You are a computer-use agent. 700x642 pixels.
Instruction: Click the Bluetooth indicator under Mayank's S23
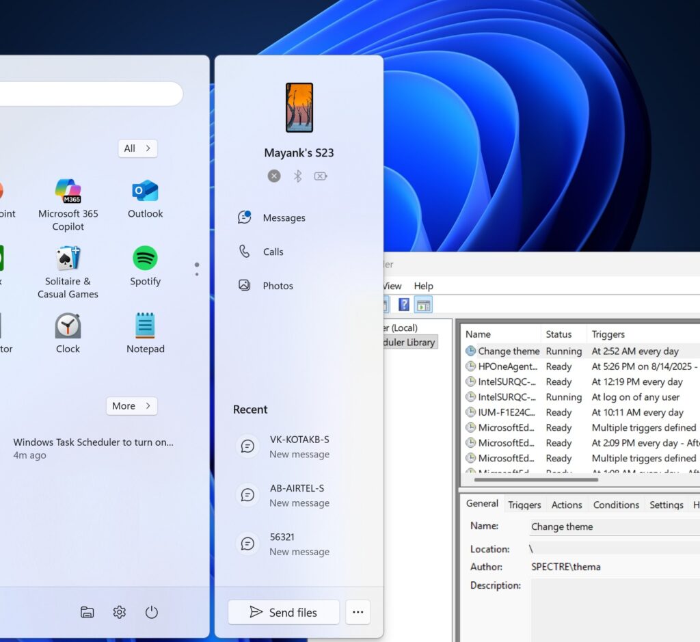point(297,176)
